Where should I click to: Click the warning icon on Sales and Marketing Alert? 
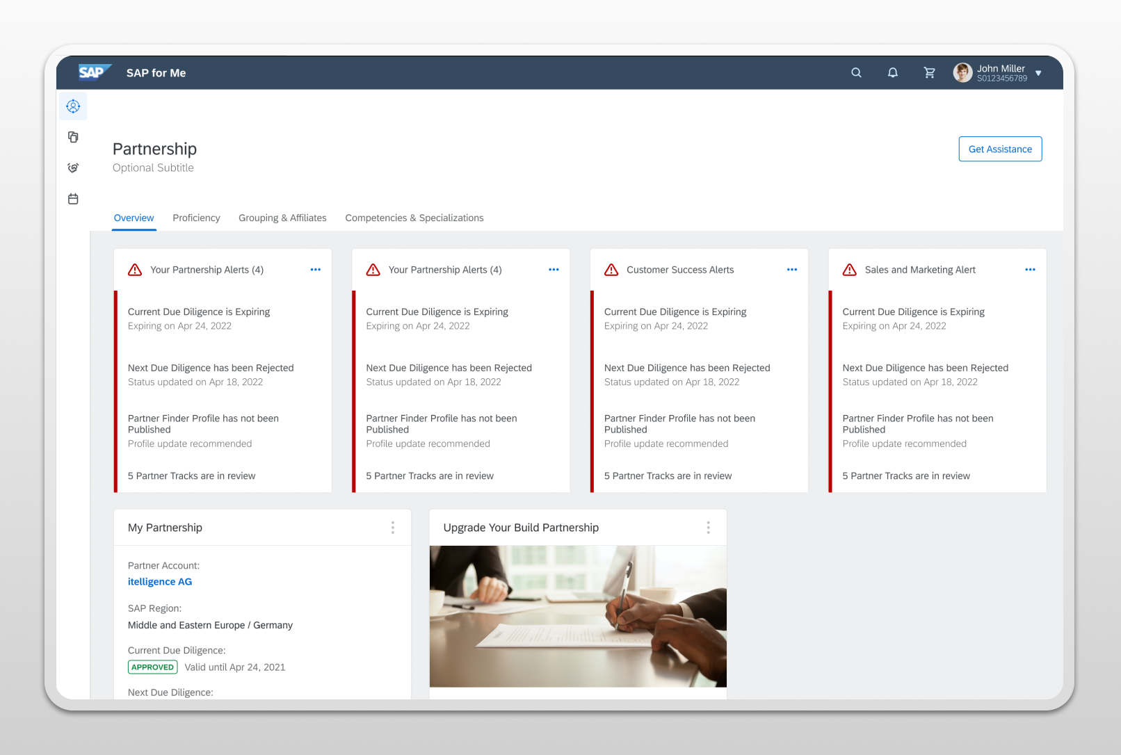(850, 270)
